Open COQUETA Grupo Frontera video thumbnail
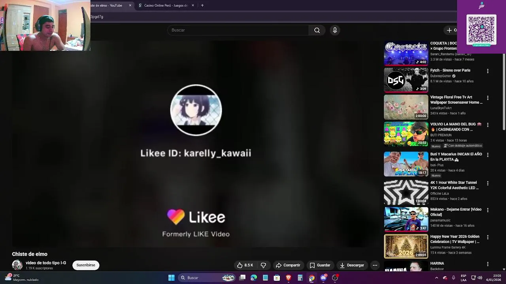Image resolution: width=506 pixels, height=284 pixels. 406,53
